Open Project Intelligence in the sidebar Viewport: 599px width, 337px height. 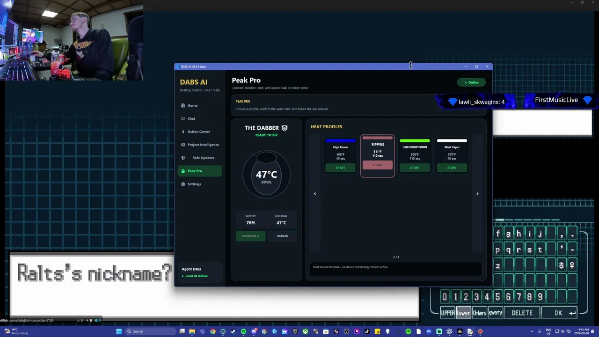(200, 145)
